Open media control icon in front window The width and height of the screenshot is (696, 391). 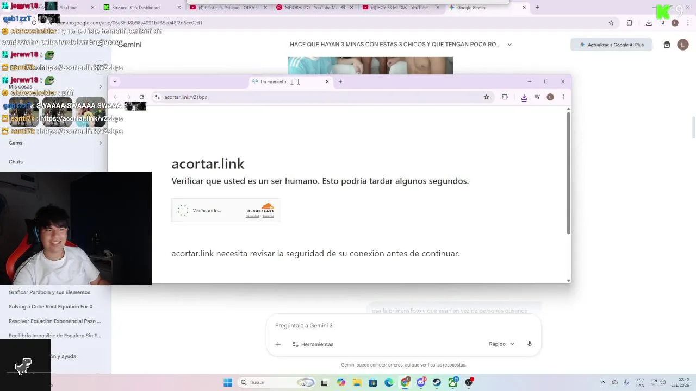click(537, 97)
